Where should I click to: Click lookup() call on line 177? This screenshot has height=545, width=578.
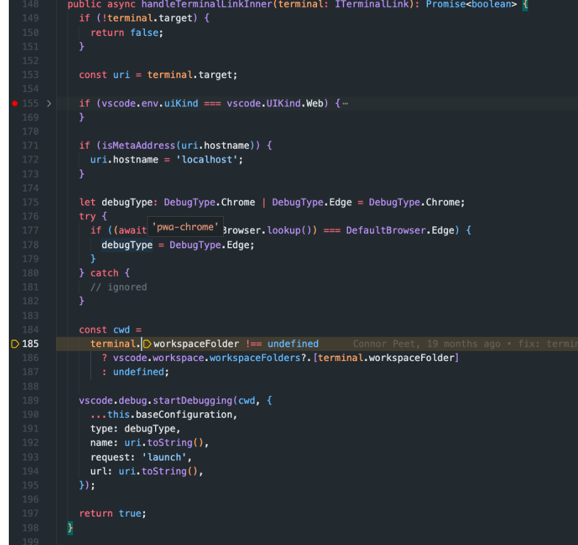289,231
